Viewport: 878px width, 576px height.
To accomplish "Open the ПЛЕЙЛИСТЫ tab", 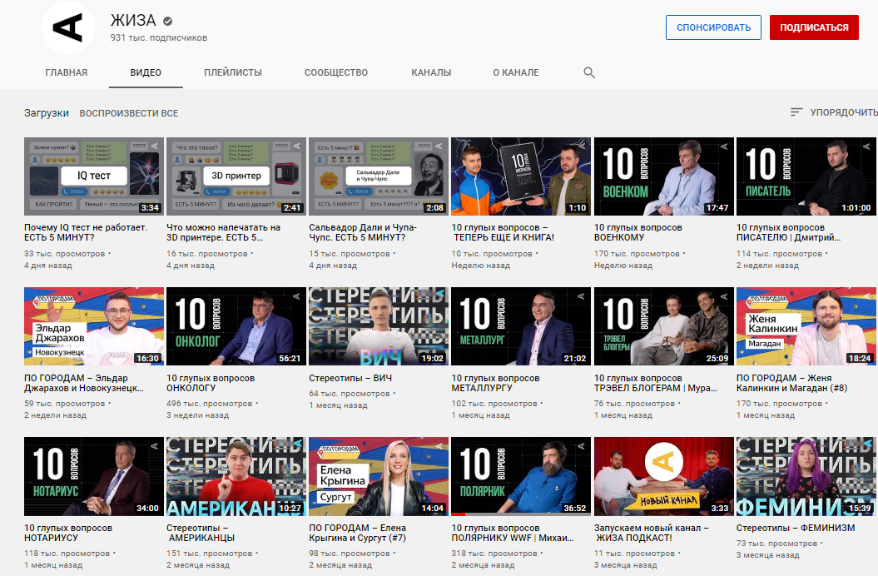I will point(233,72).
